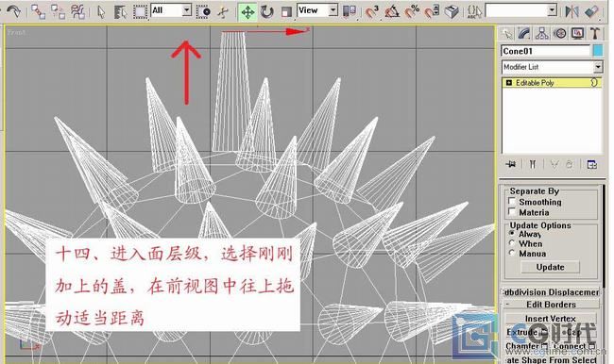The height and width of the screenshot is (364, 614).
Task: Activate the Select and Scale tool
Action: [x=286, y=11]
